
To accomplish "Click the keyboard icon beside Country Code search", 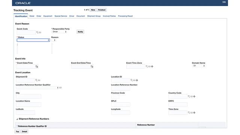I will (x=192, y=96).
